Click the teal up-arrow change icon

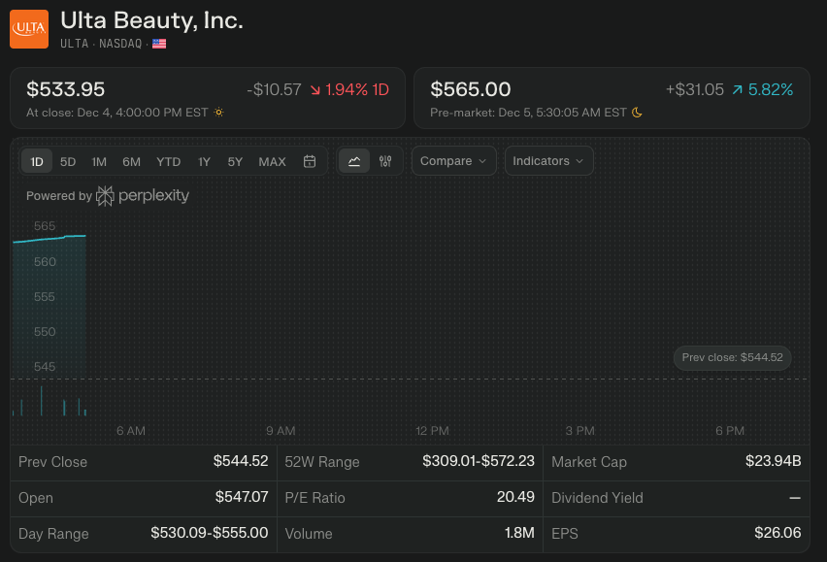tap(738, 89)
